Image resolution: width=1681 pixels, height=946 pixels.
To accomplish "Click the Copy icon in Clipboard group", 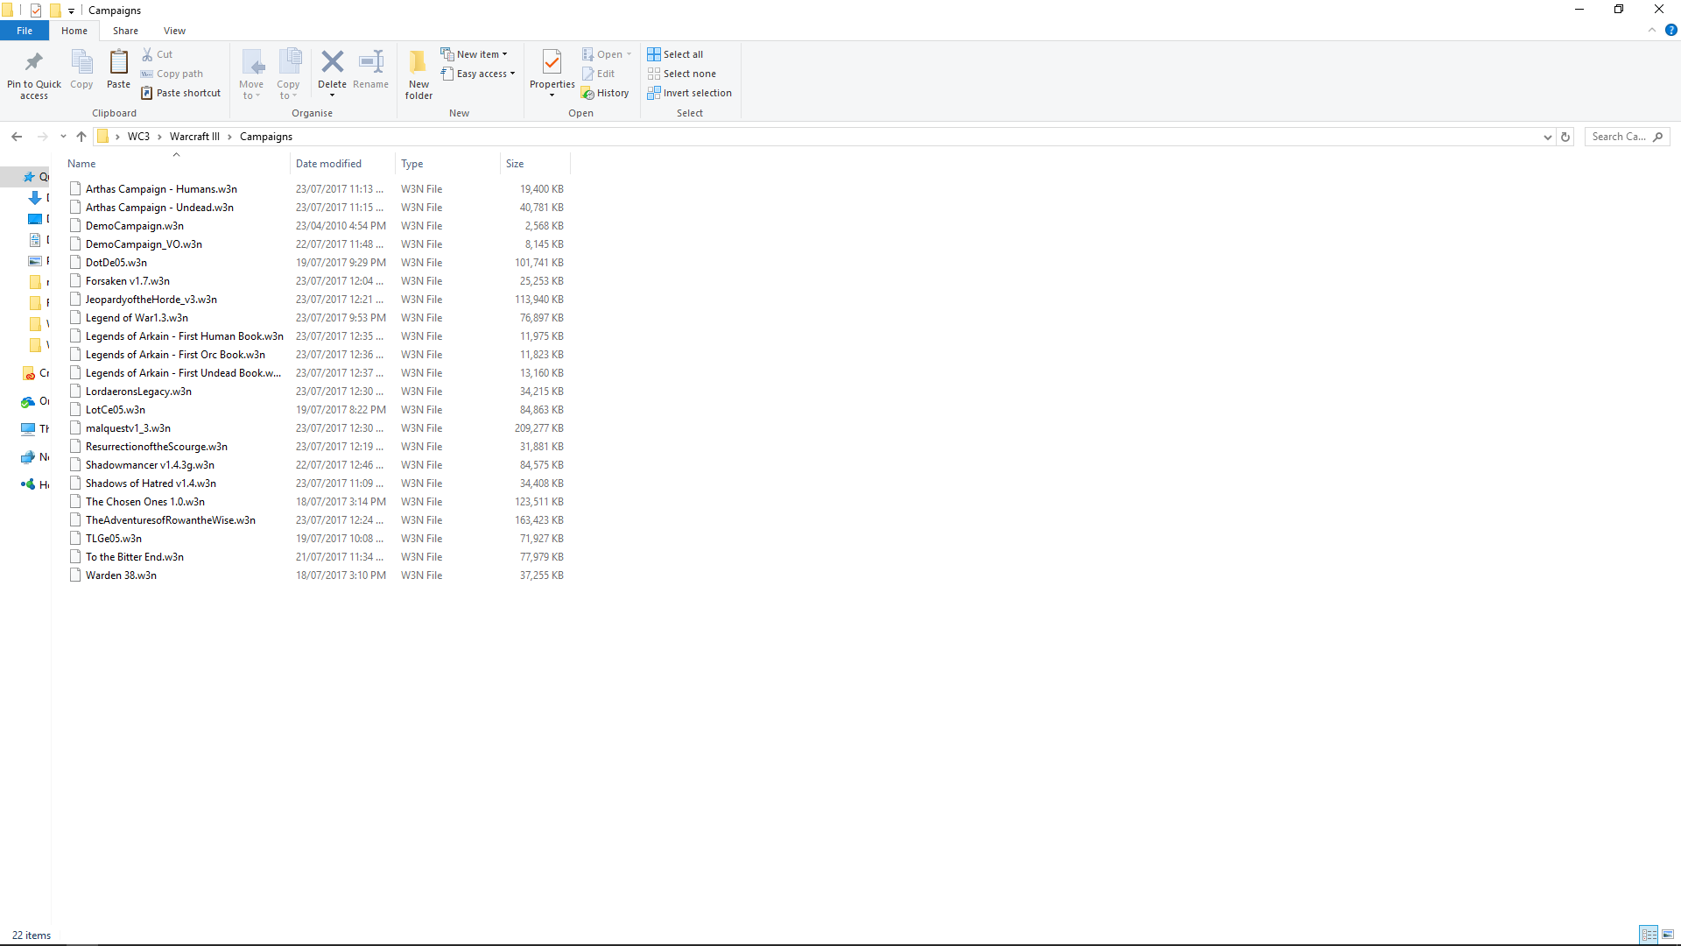I will tap(81, 62).
